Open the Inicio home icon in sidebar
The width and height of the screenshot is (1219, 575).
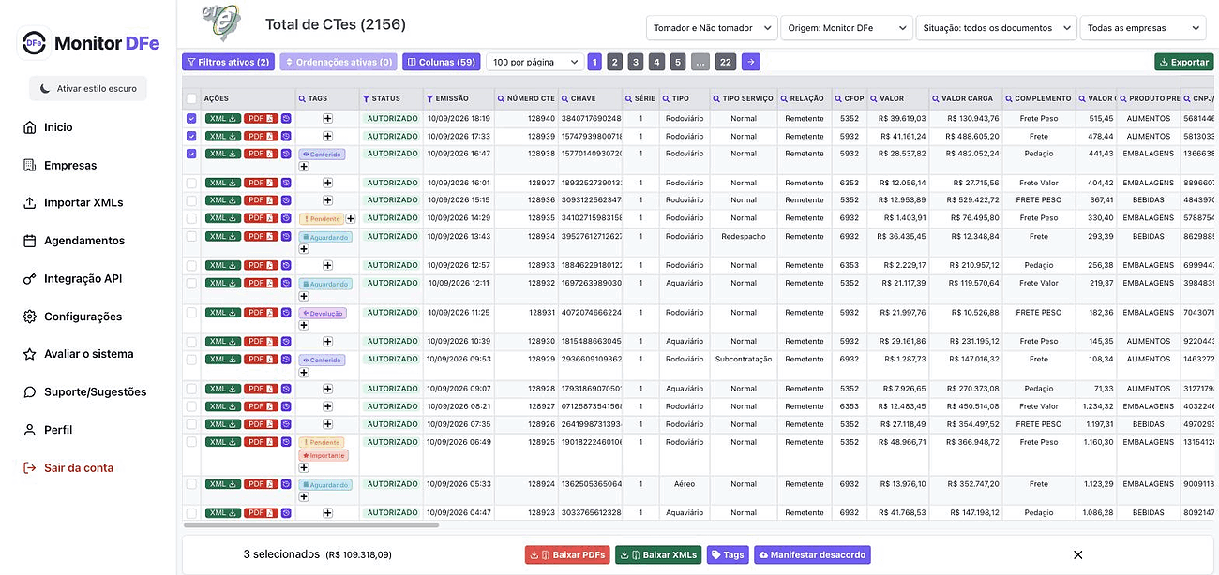click(30, 127)
